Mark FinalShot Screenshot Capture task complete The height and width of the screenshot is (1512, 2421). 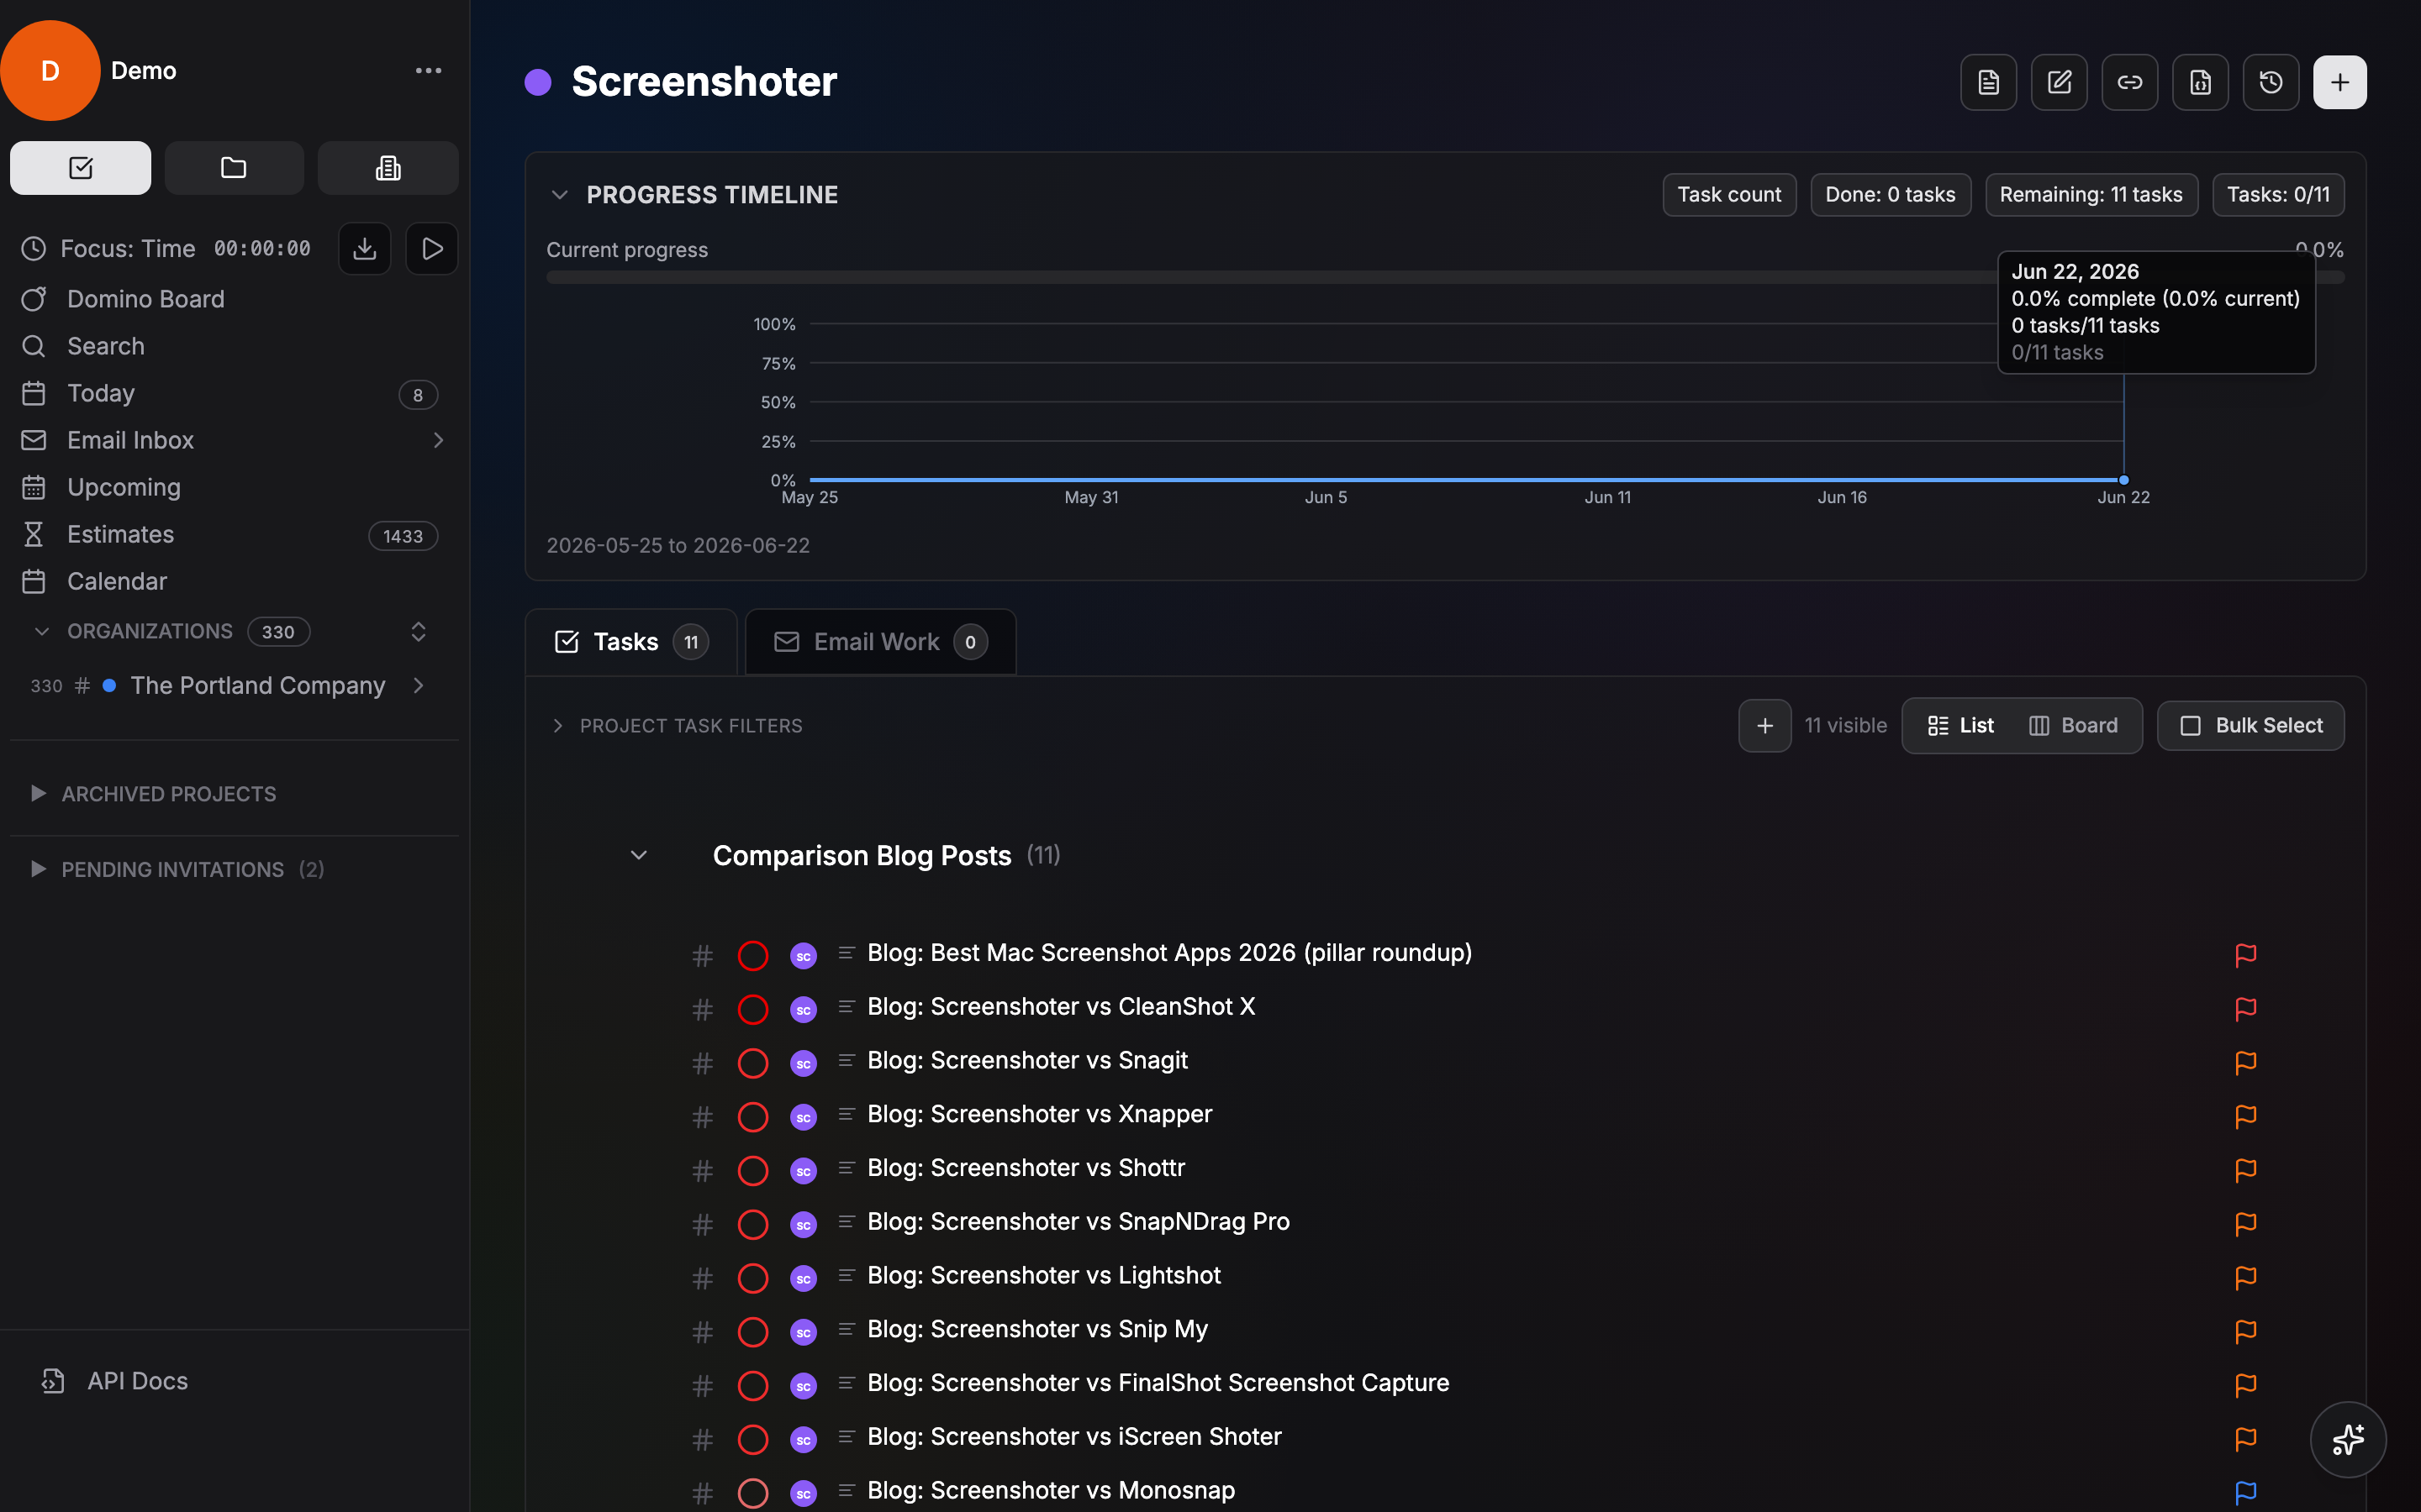coord(752,1386)
